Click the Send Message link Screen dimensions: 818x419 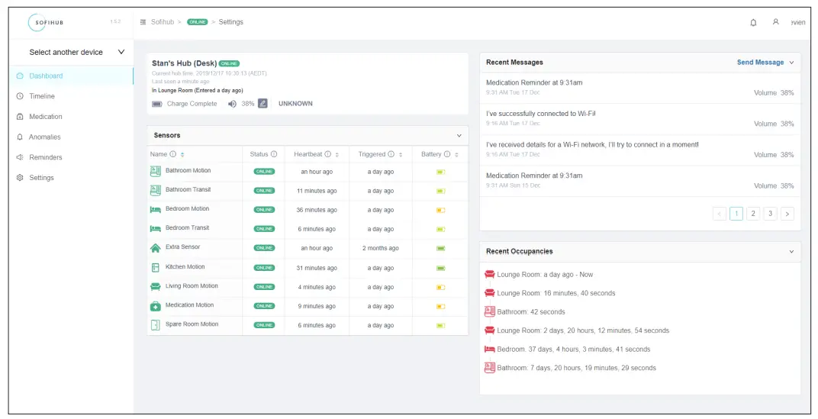coord(760,63)
